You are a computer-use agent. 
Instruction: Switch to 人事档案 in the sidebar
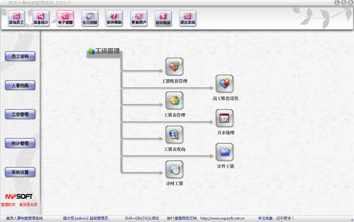pyautogui.click(x=20, y=85)
